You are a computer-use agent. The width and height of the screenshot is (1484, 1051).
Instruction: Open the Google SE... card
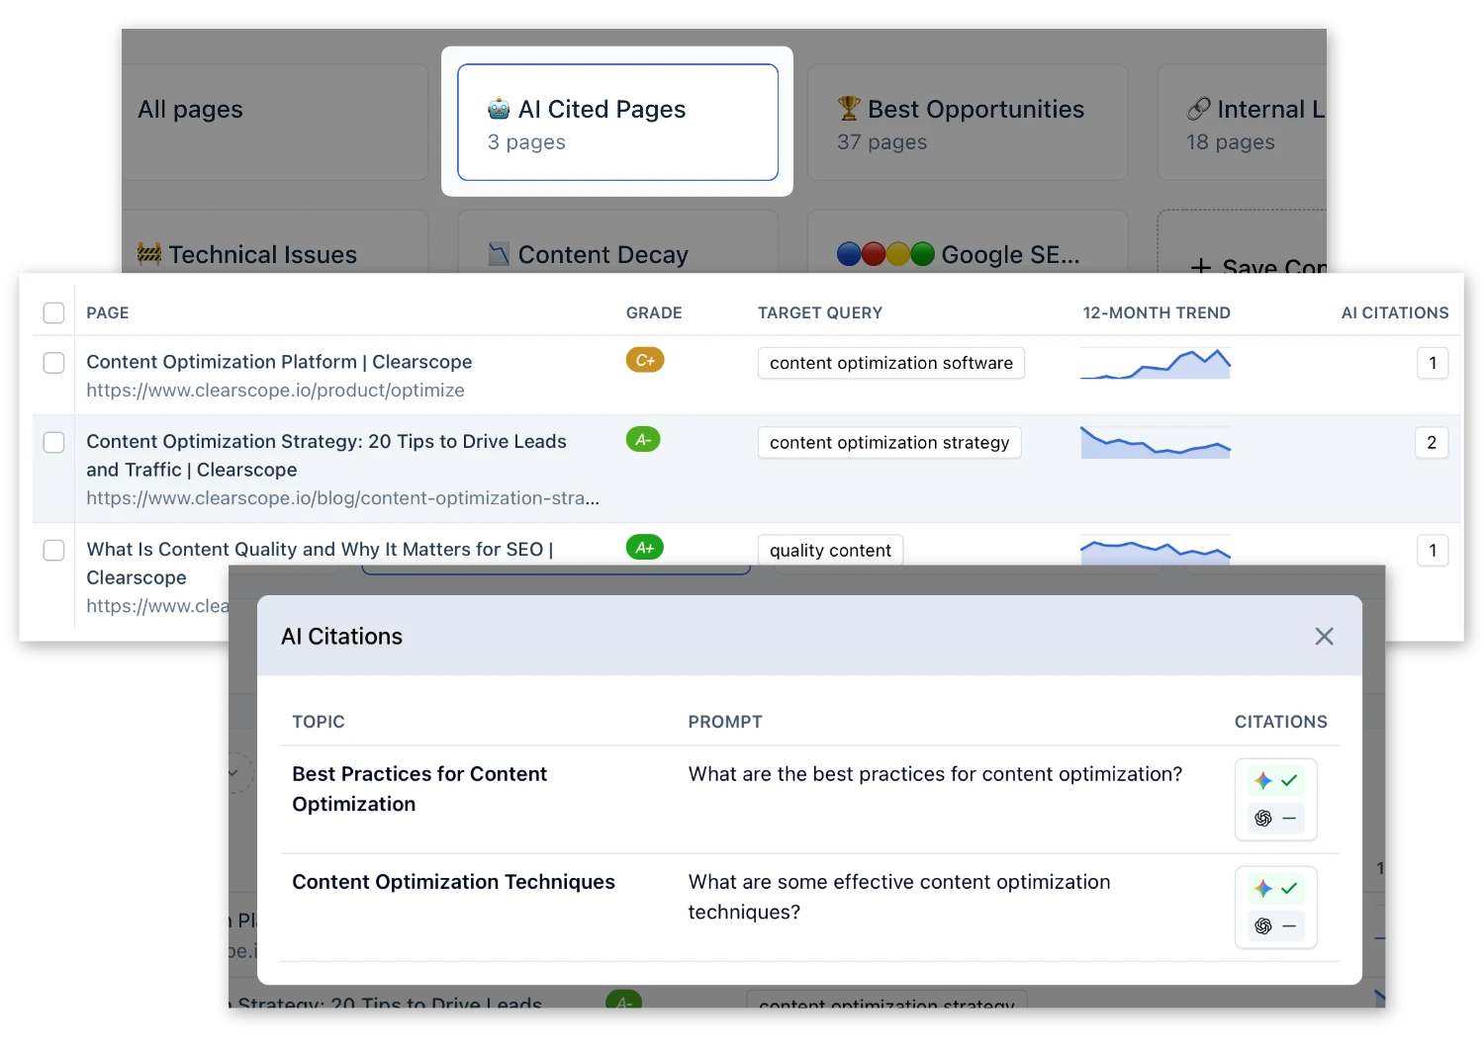[x=968, y=242]
